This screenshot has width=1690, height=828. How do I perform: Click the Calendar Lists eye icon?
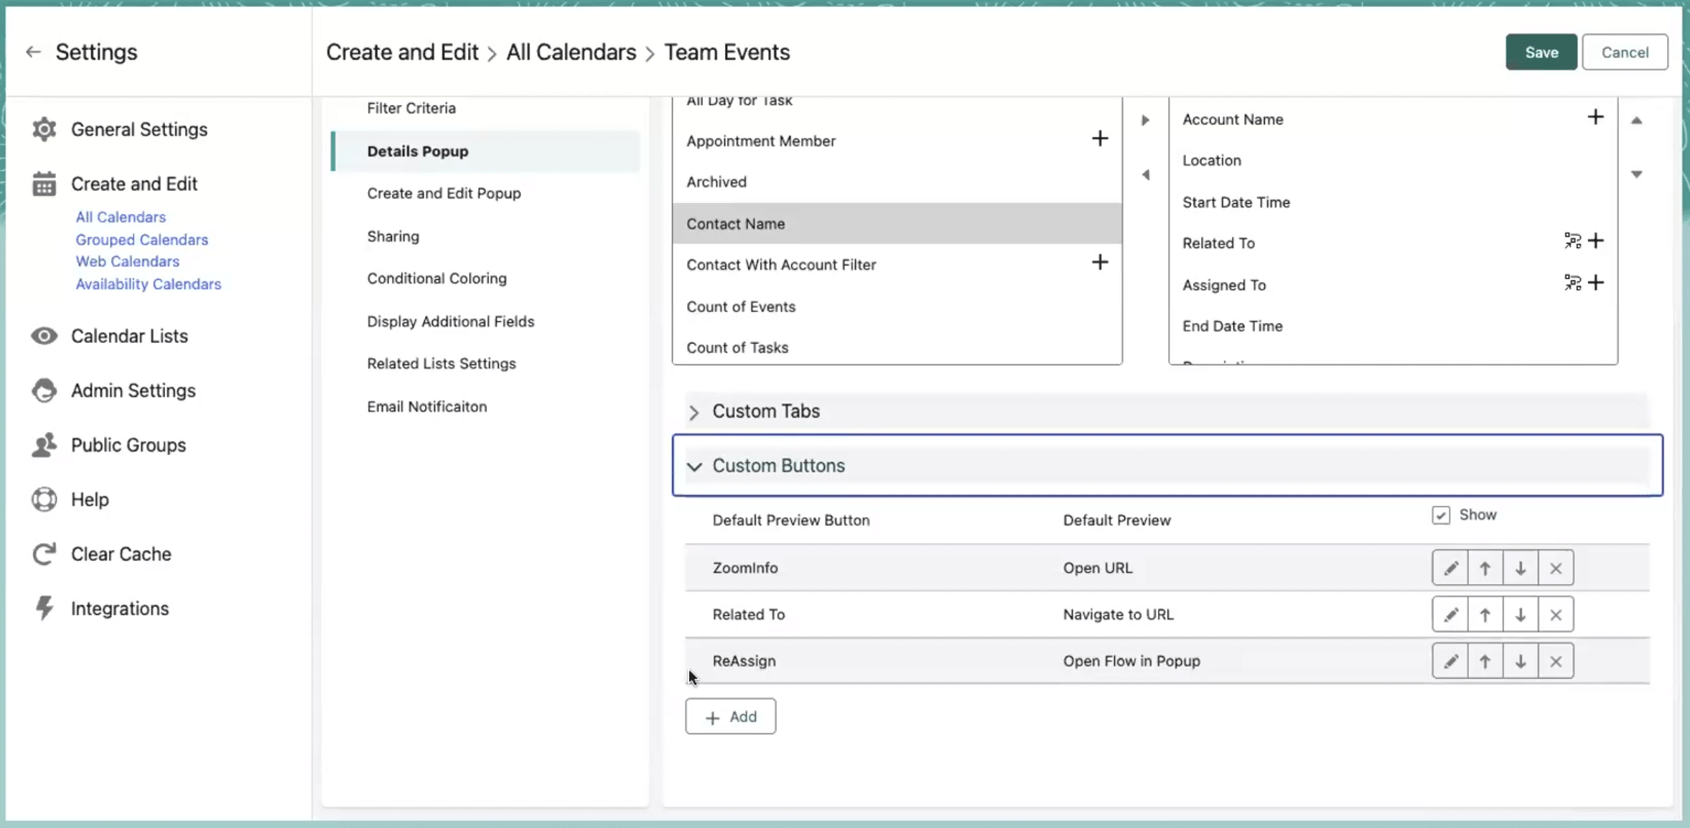(44, 336)
